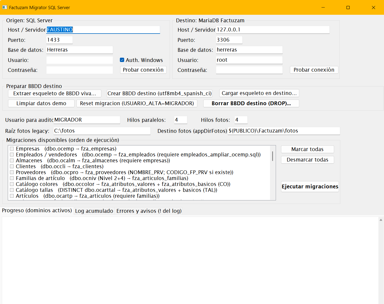
Task: Check the Familias de artículo checkbox
Action: (12, 178)
